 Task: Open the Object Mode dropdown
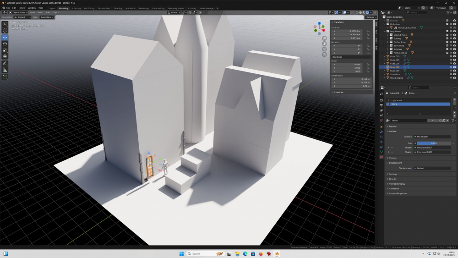18,12
